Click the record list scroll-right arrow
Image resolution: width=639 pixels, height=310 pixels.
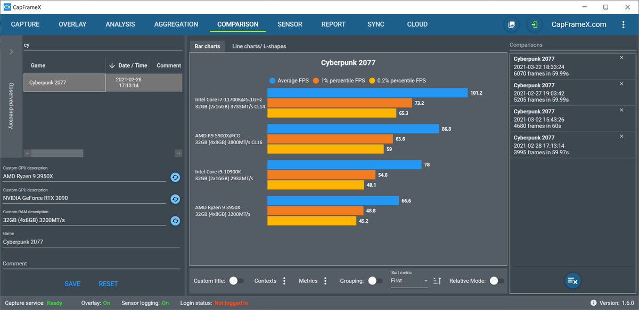179,153
